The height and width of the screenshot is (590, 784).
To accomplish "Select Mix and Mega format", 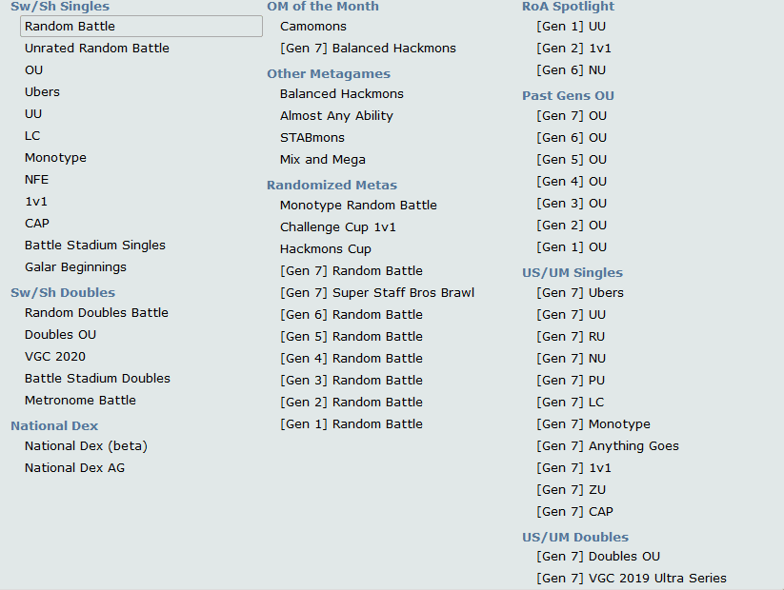I will [x=323, y=159].
